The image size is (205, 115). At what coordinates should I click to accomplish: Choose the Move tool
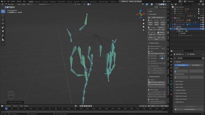pyautogui.click(x=3, y=20)
